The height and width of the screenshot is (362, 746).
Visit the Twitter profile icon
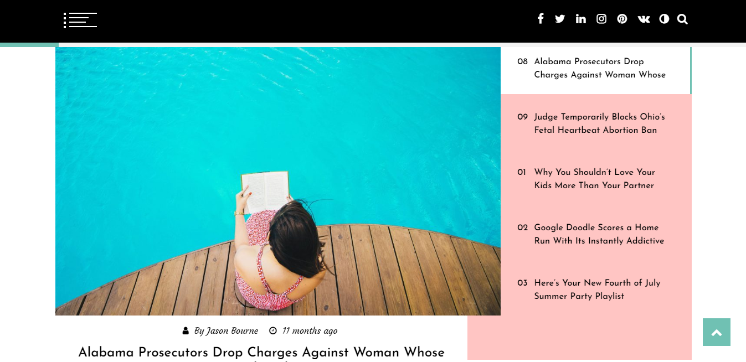[x=560, y=19]
